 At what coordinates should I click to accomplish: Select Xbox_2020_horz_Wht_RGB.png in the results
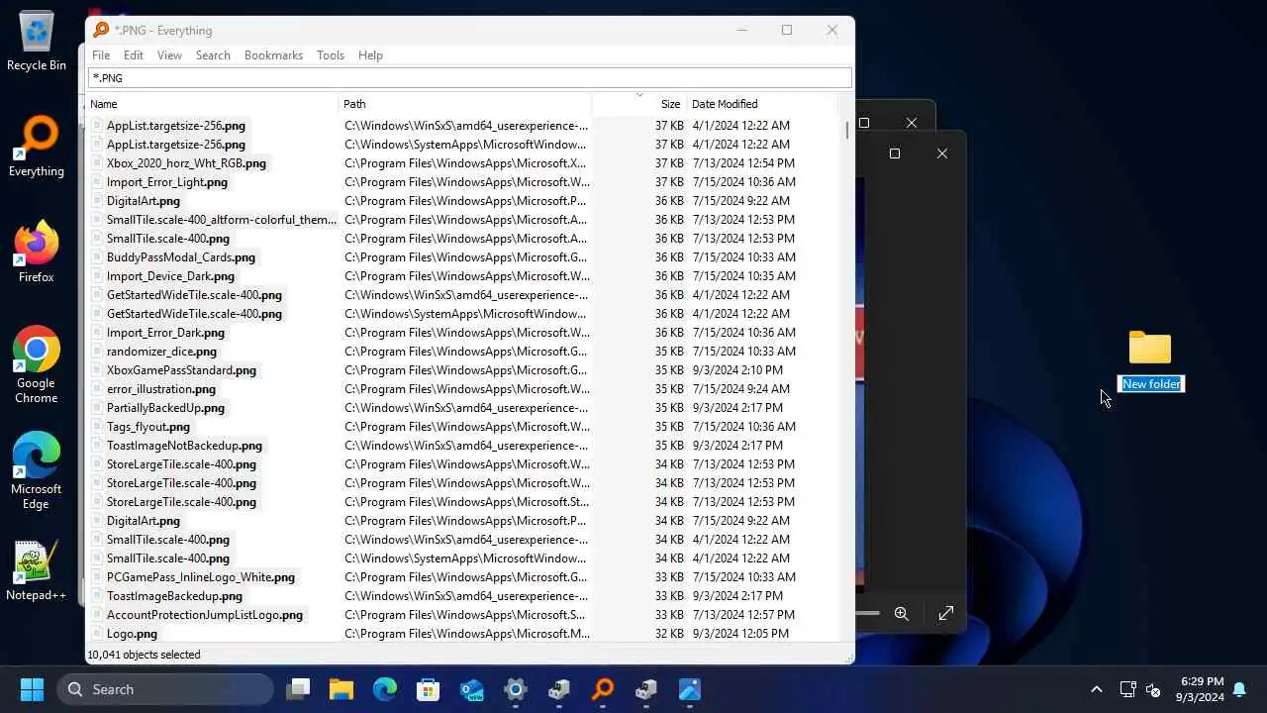[x=186, y=163]
